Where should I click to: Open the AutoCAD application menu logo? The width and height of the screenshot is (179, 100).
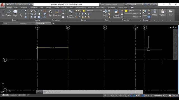[3, 5]
